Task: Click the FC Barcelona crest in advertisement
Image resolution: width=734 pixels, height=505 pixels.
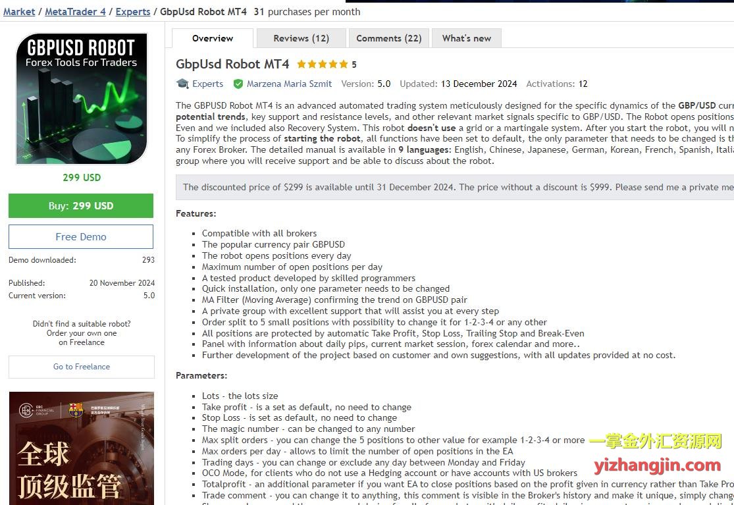Action: tap(76, 410)
